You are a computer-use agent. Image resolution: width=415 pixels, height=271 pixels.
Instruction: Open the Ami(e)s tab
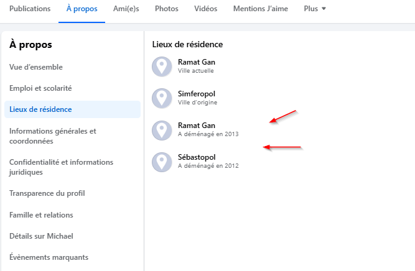[x=126, y=9]
